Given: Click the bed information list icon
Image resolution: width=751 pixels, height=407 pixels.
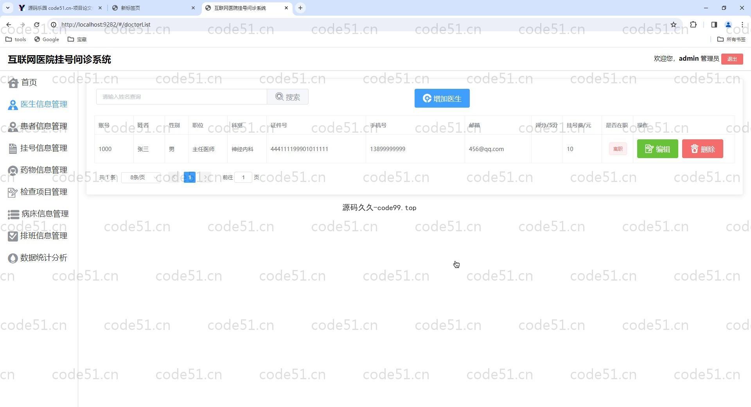Looking at the screenshot, I should (x=13, y=214).
